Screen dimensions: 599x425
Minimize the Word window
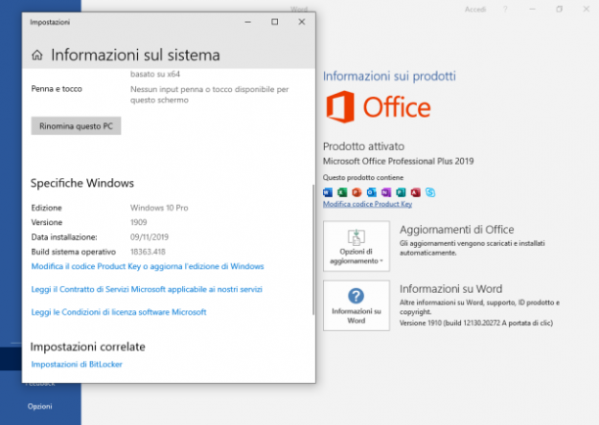click(532, 9)
